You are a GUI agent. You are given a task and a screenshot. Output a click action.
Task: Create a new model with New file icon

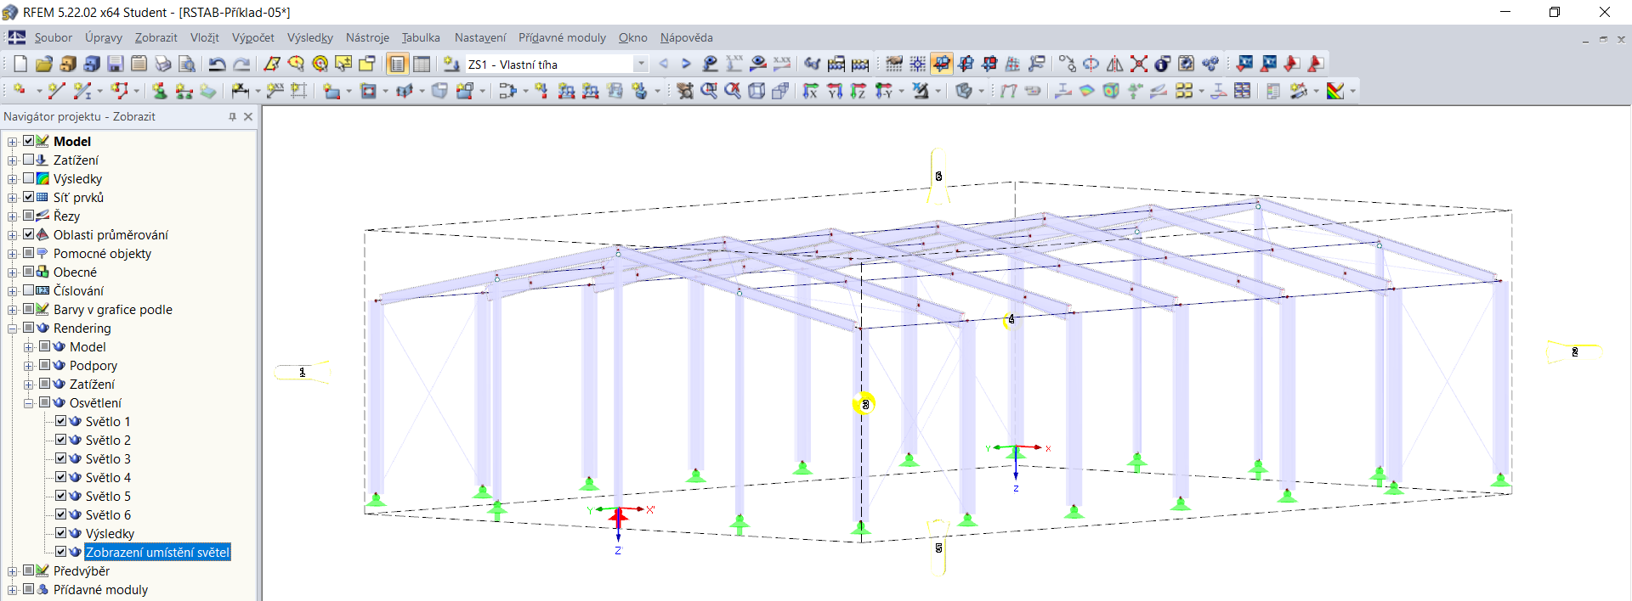tap(20, 64)
